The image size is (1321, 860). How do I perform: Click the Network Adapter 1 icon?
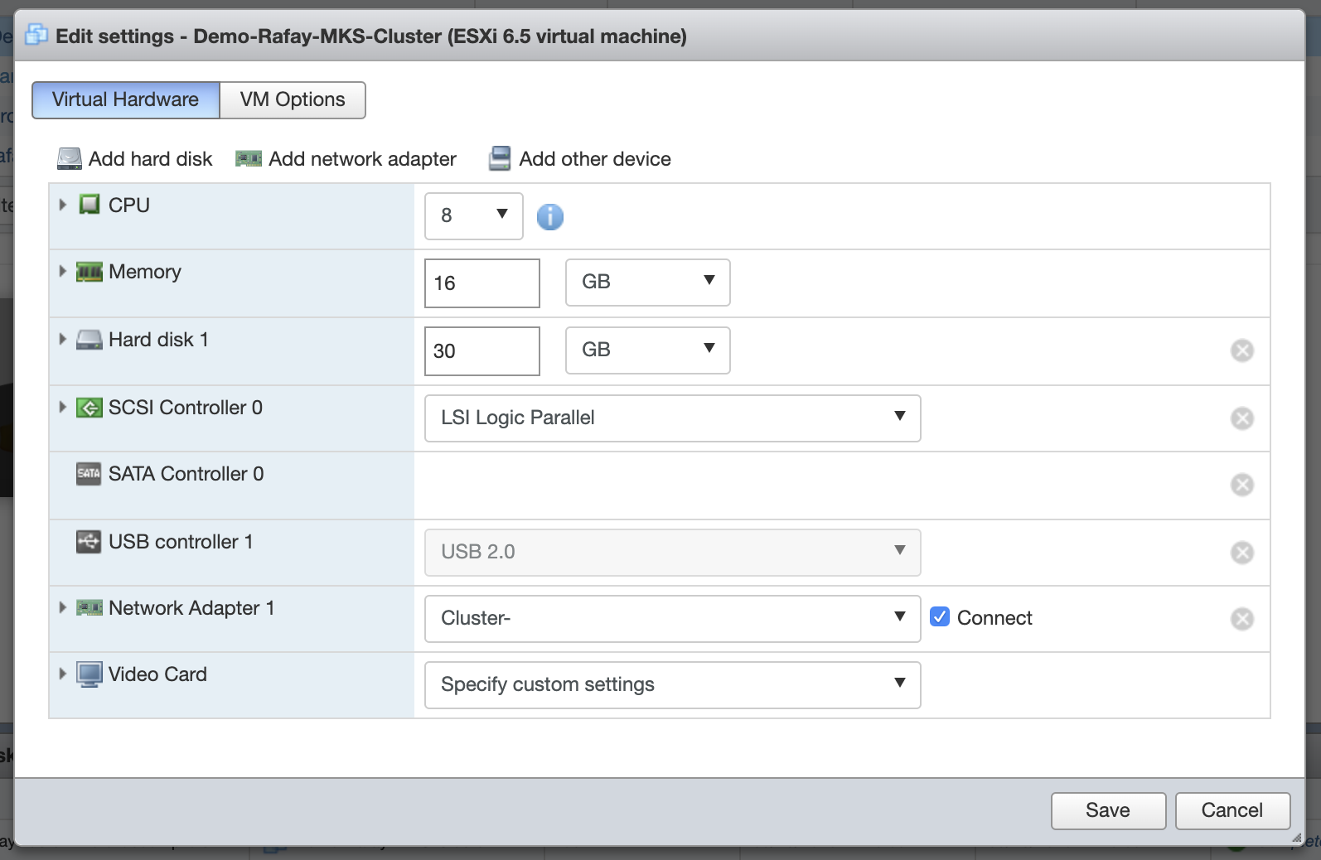coord(90,608)
